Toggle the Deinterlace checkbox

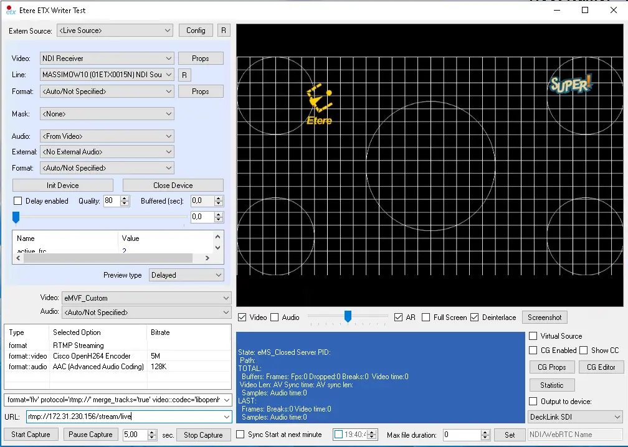tap(475, 318)
